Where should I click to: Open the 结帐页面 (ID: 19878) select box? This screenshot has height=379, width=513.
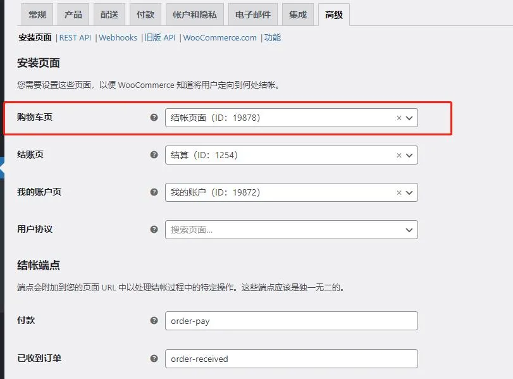292,118
